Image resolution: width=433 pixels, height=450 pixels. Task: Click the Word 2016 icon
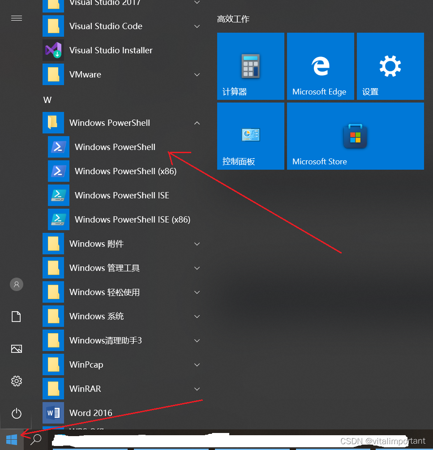tap(53, 413)
